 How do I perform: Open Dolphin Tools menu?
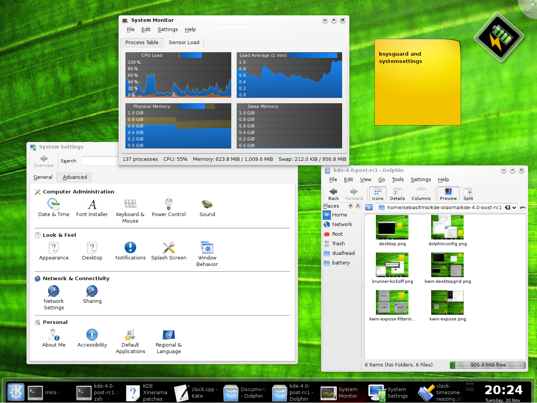coord(398,180)
